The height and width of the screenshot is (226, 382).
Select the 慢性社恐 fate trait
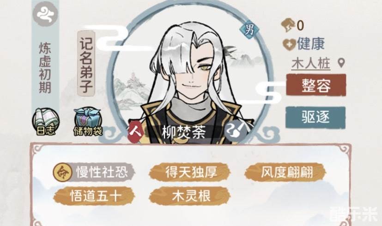coord(94,172)
